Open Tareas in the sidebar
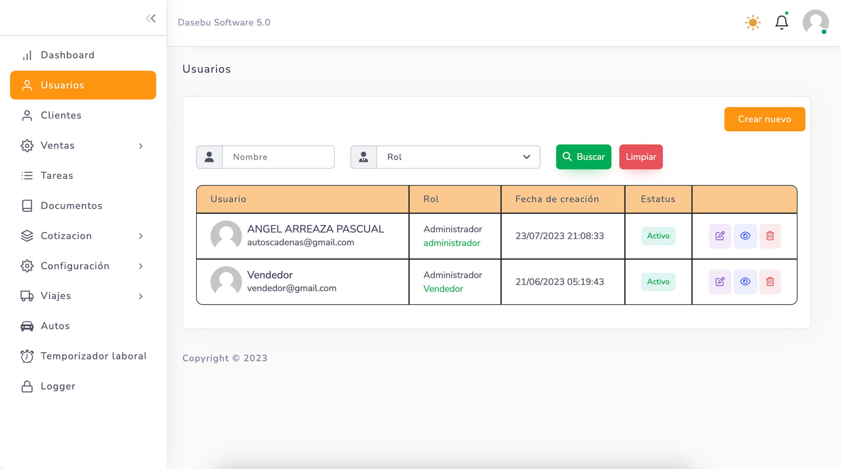Screen dimensions: 841x469 pos(83,175)
